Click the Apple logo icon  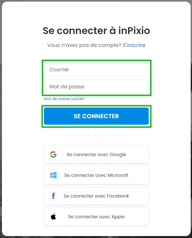53,216
